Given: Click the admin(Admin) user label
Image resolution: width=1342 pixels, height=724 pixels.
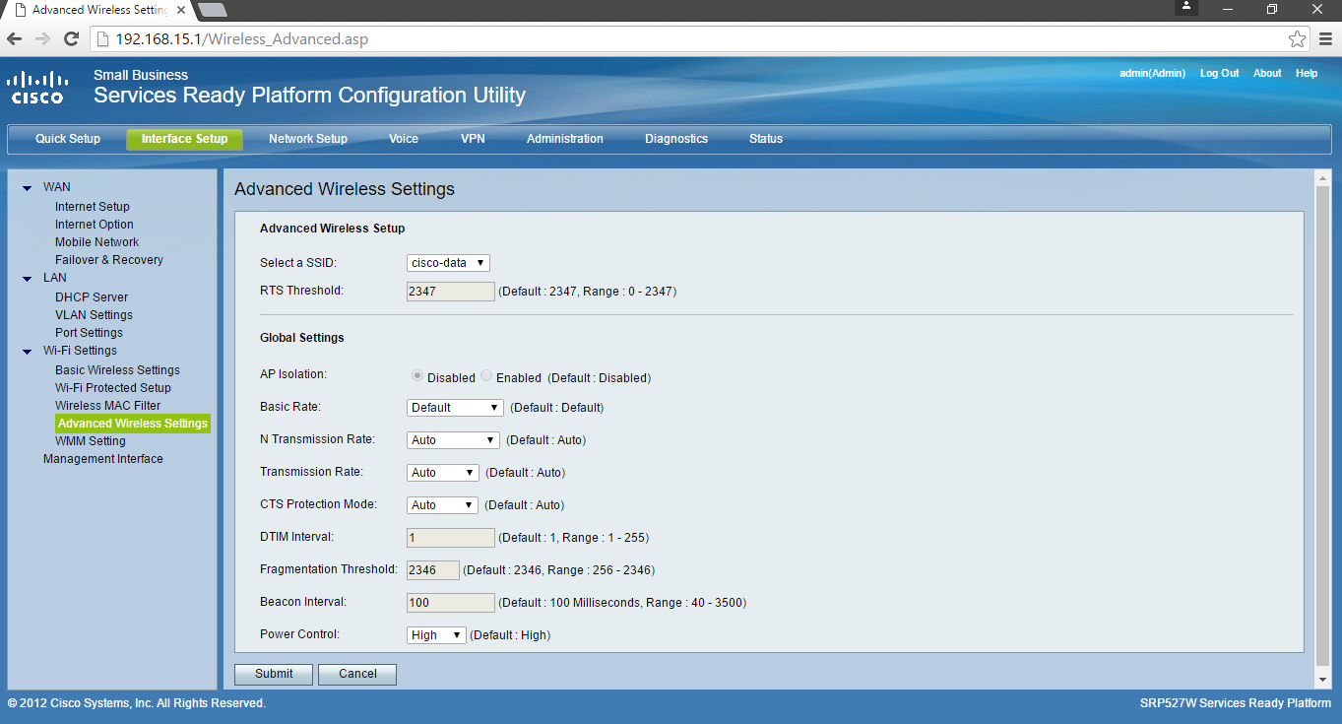Looking at the screenshot, I should click(x=1153, y=74).
